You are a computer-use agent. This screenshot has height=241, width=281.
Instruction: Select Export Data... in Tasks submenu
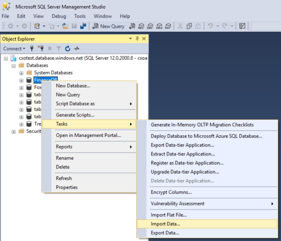[207, 233]
